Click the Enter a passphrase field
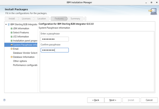The image size is (159, 109). [55, 39]
